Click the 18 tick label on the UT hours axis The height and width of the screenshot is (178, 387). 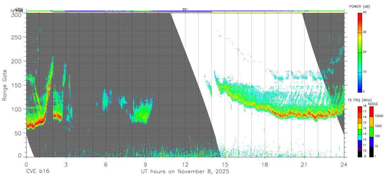(x=265, y=164)
